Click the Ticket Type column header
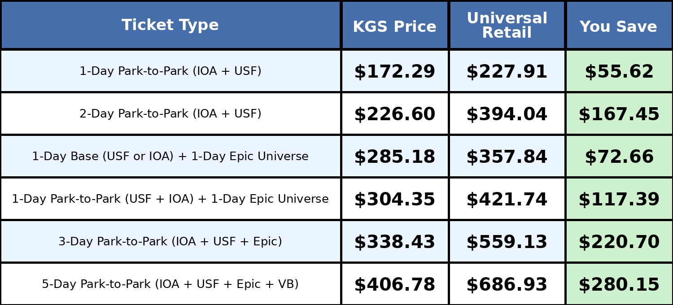This screenshot has width=673, height=305. point(170,25)
